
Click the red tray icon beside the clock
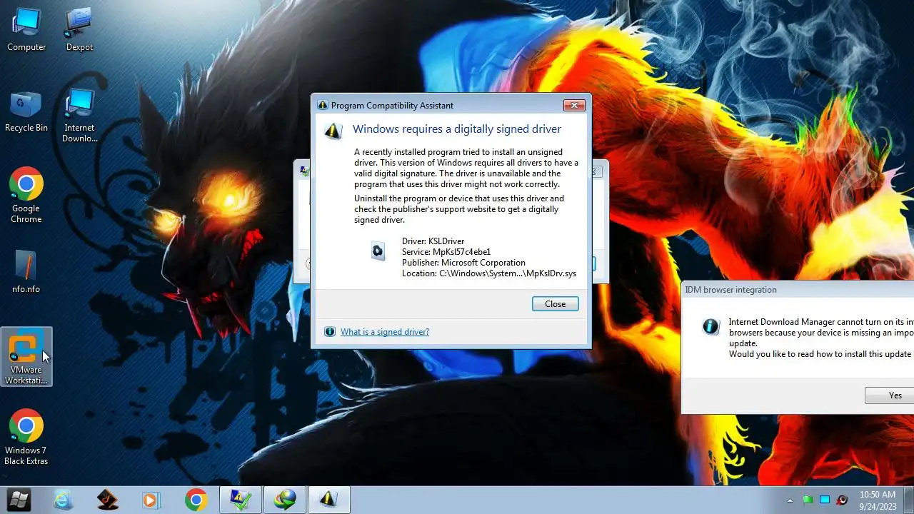click(842, 500)
